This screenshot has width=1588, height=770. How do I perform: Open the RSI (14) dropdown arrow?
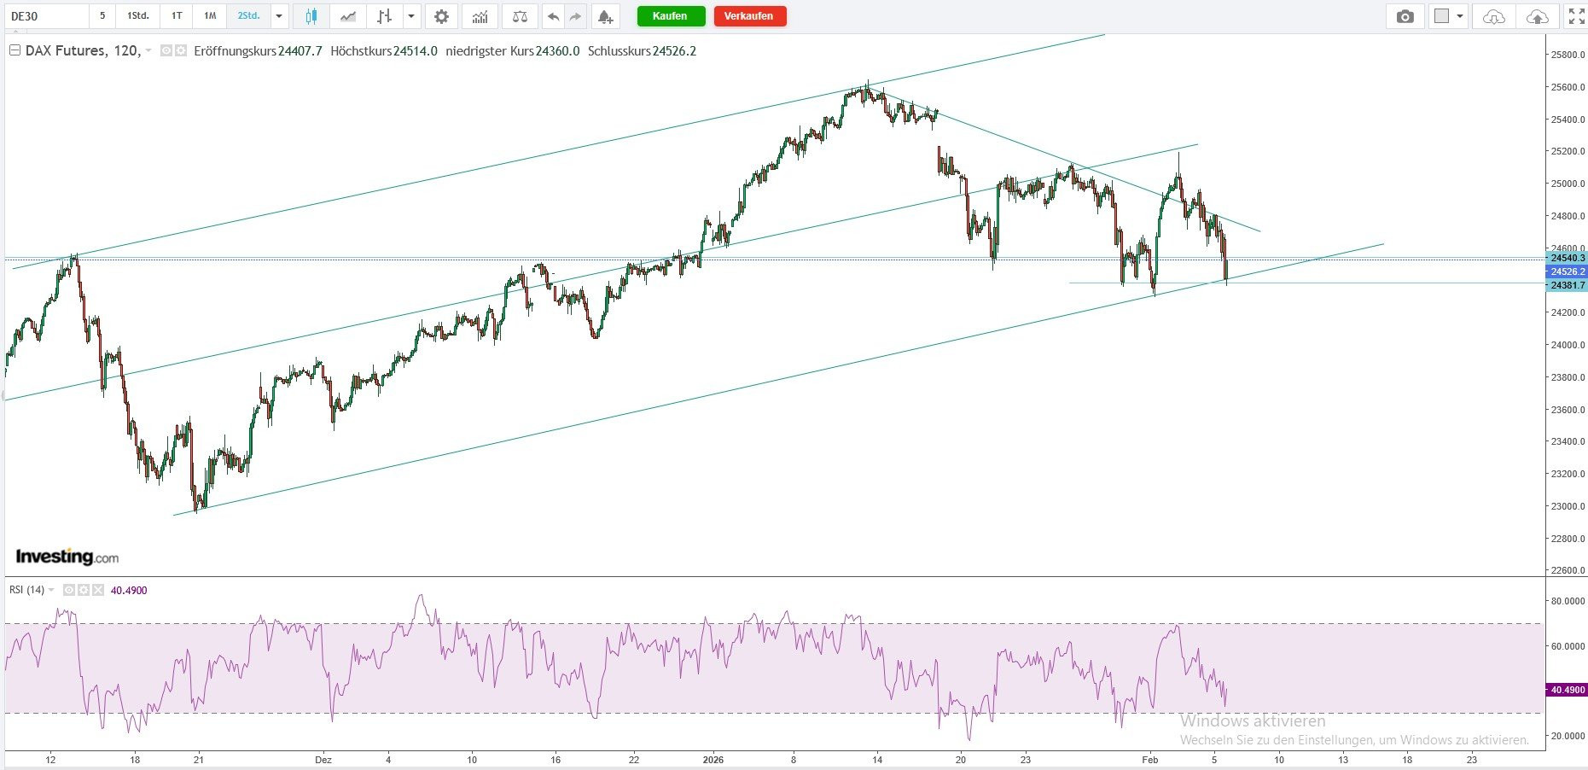click(x=52, y=590)
